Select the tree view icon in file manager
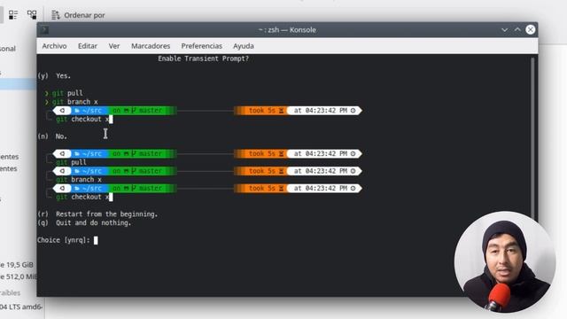Screen dimensions: 567x319 coord(32,15)
